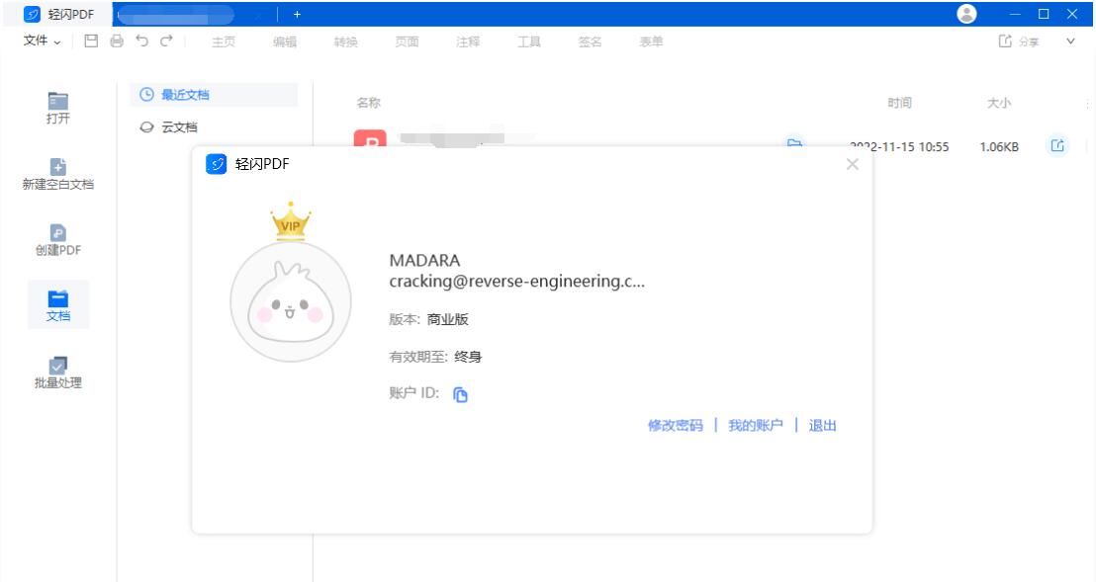
Task: Expand the 文件 menu dropdown
Action: 37,41
